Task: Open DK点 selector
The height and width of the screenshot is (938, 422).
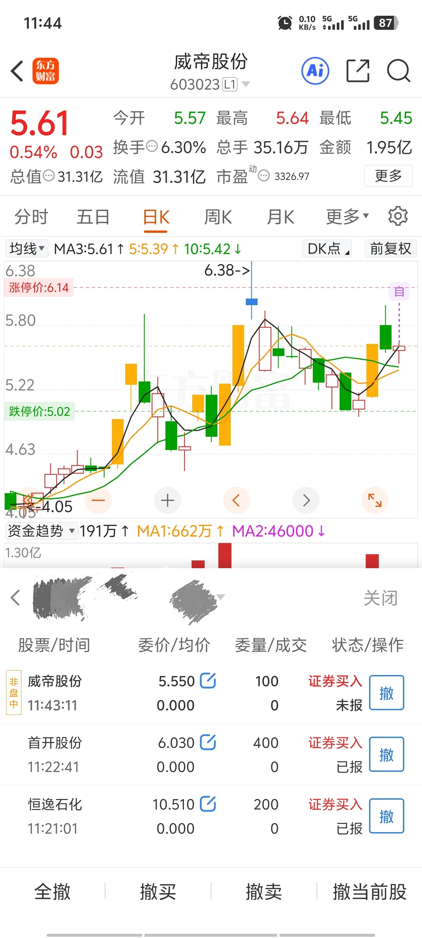Action: pos(327,249)
